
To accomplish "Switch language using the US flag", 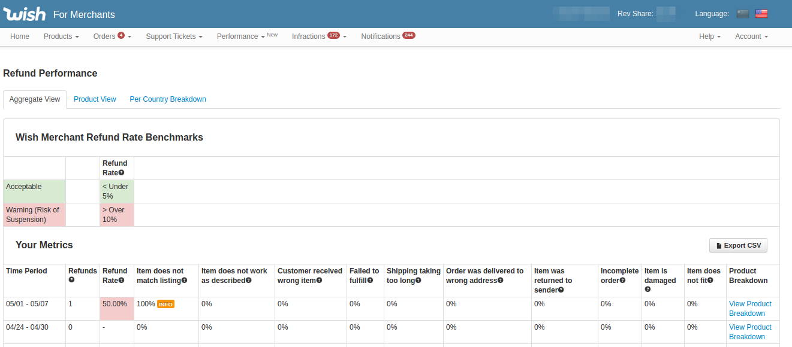I will pyautogui.click(x=761, y=14).
